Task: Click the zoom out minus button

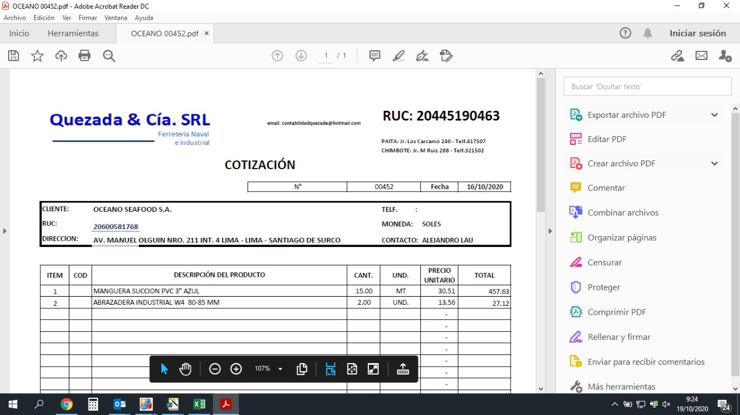Action: click(215, 369)
